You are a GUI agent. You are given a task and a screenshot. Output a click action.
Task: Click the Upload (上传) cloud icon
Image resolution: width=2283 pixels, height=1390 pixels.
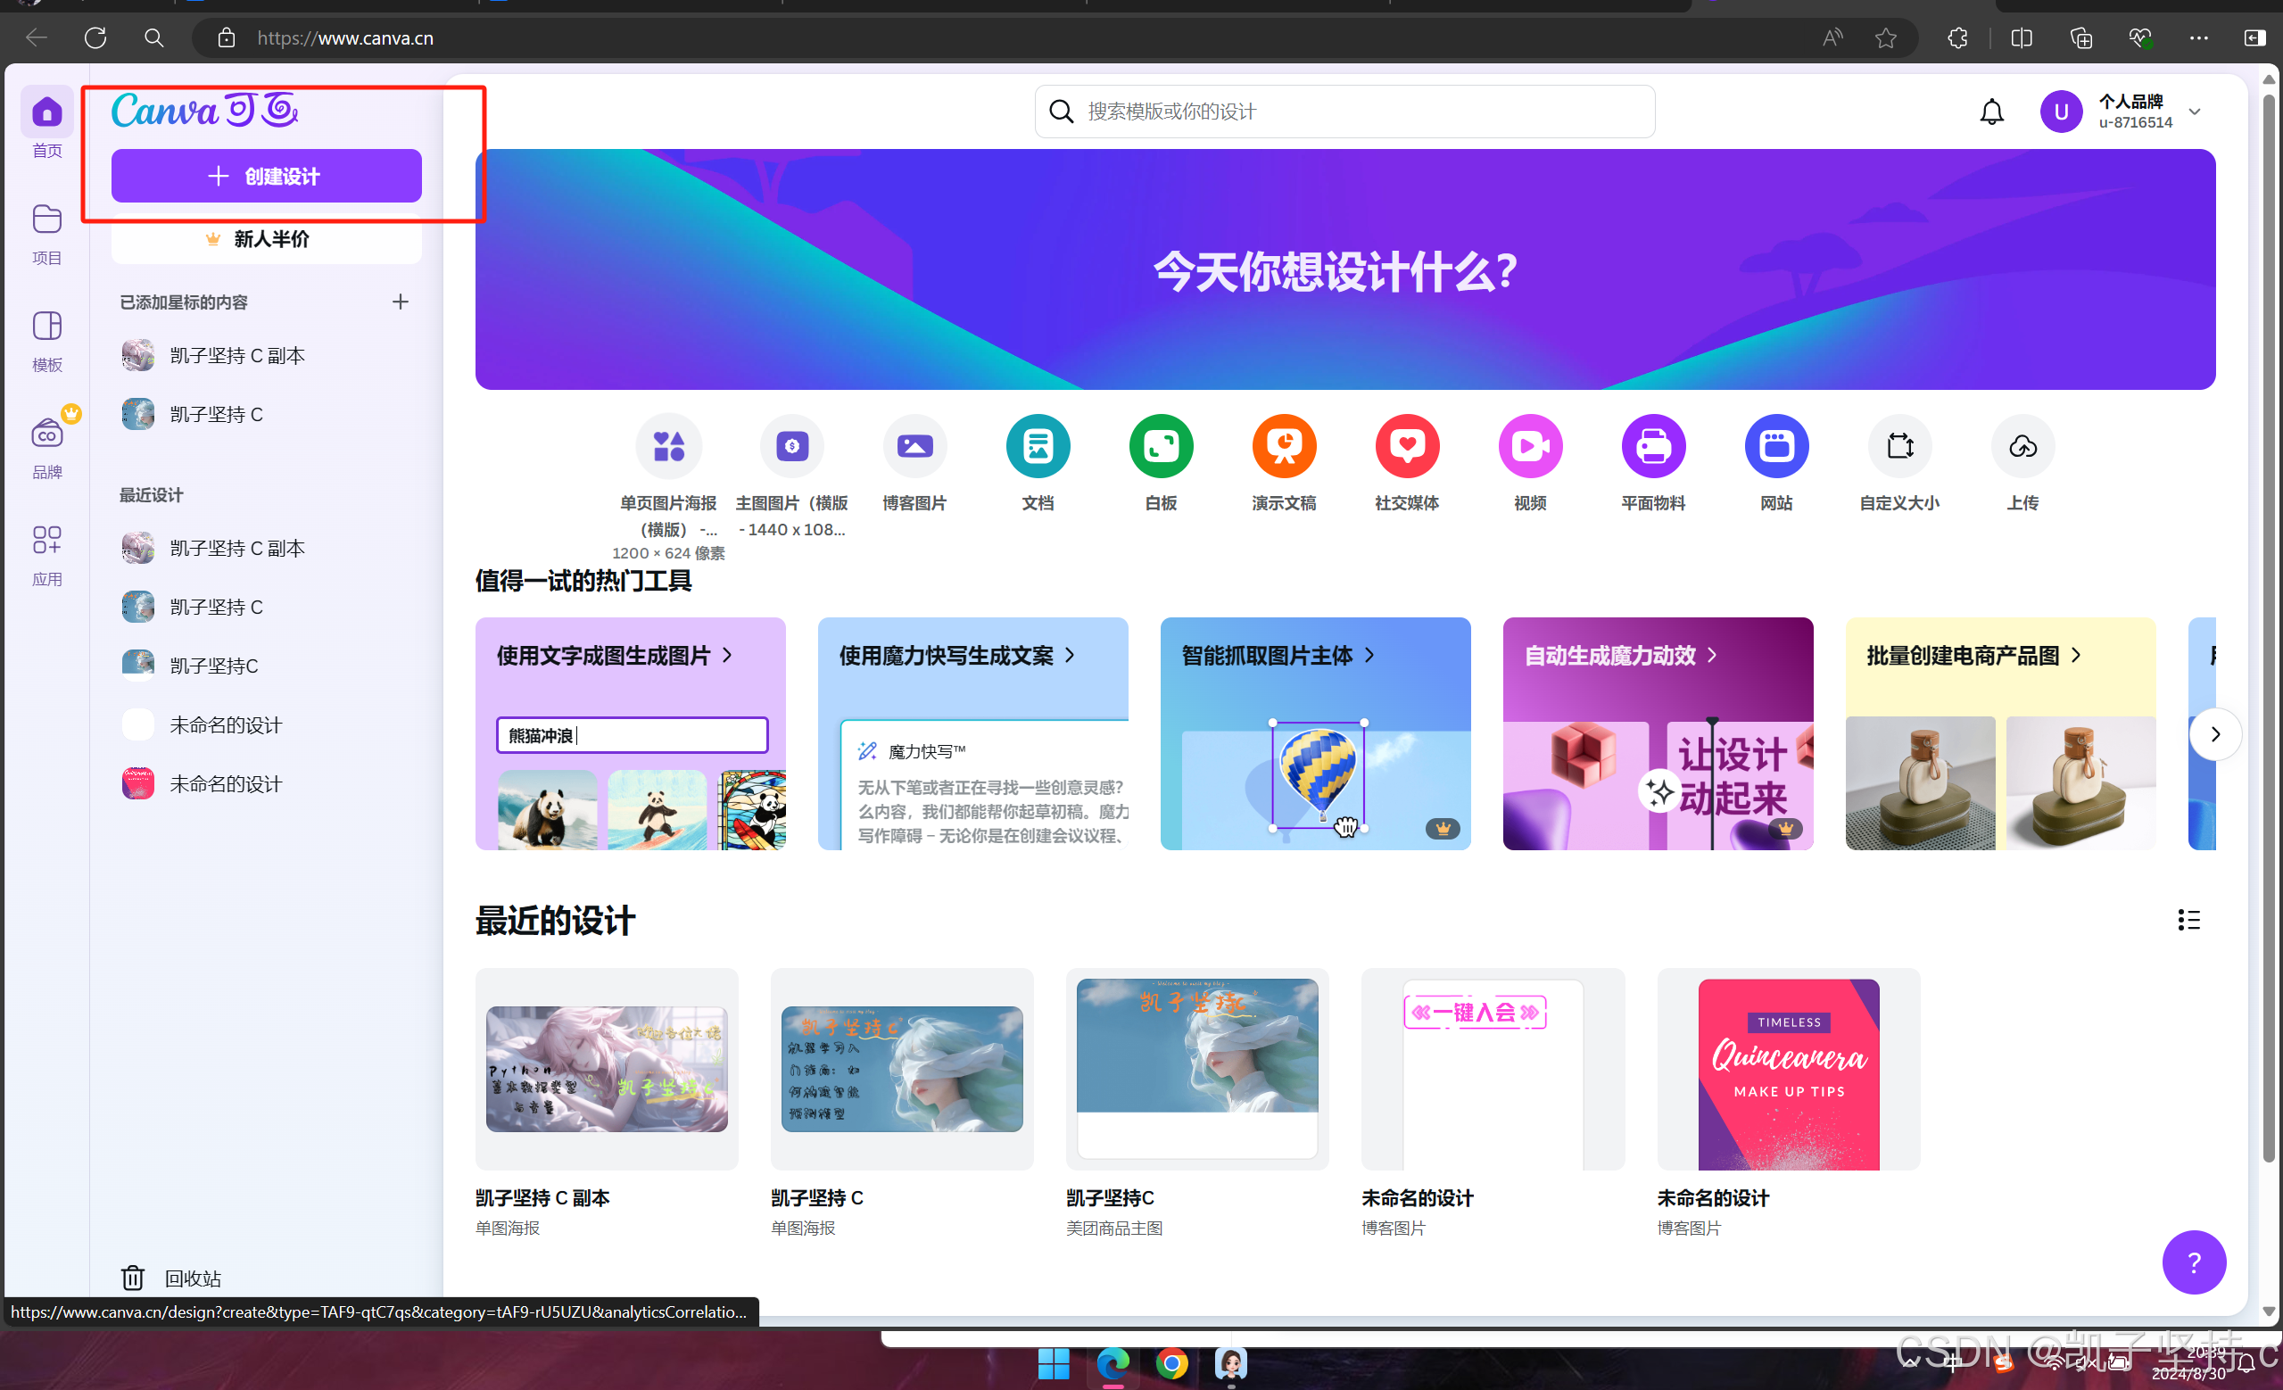pyautogui.click(x=2022, y=446)
